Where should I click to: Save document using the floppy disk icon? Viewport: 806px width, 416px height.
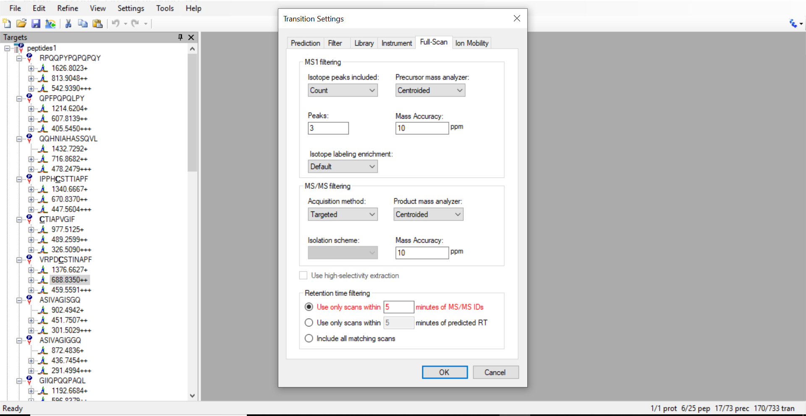36,24
